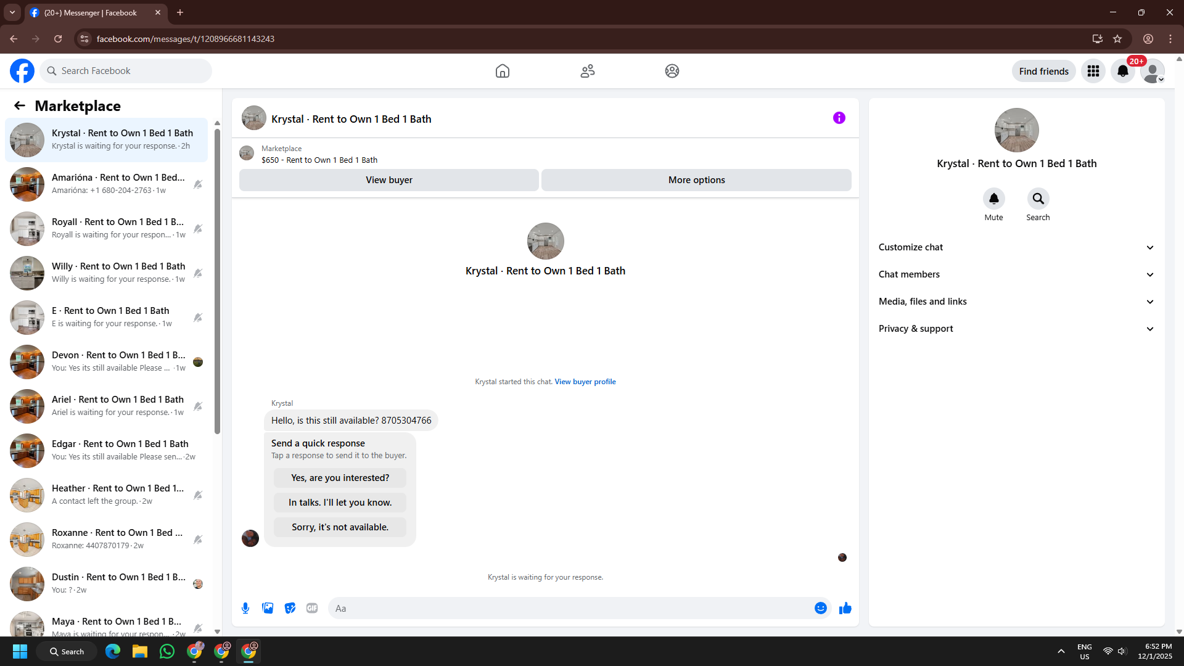This screenshot has height=666, width=1184.
Task: Toggle mute on the Ariel conversation
Action: point(198,406)
